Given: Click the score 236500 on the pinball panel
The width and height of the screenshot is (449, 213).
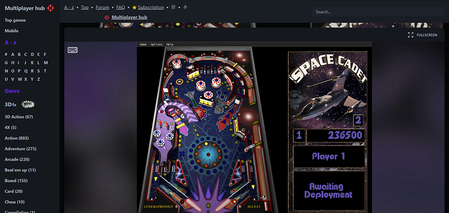Looking at the screenshot, I should 345,135.
